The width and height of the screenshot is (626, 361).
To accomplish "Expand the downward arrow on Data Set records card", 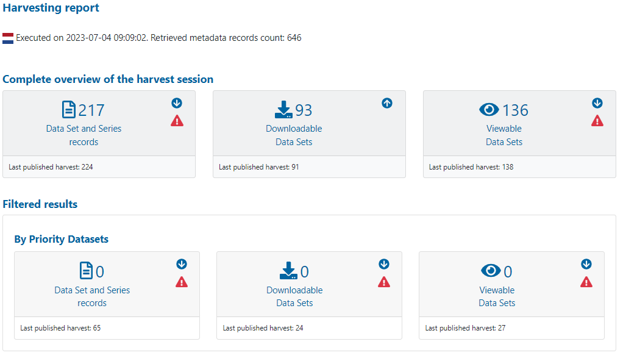I will (x=177, y=103).
